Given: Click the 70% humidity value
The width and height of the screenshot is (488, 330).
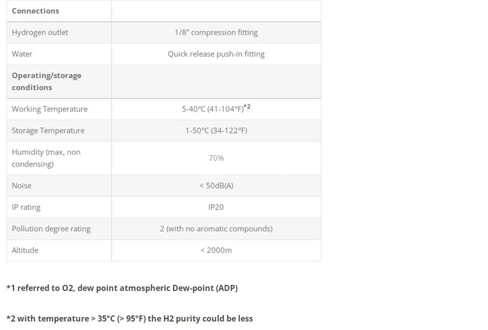Looking at the screenshot, I should [x=216, y=158].
